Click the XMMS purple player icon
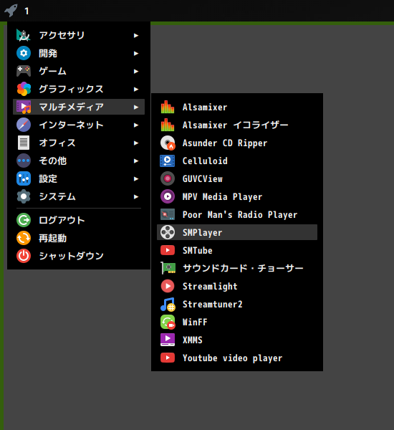394x430 pixels. click(x=168, y=340)
